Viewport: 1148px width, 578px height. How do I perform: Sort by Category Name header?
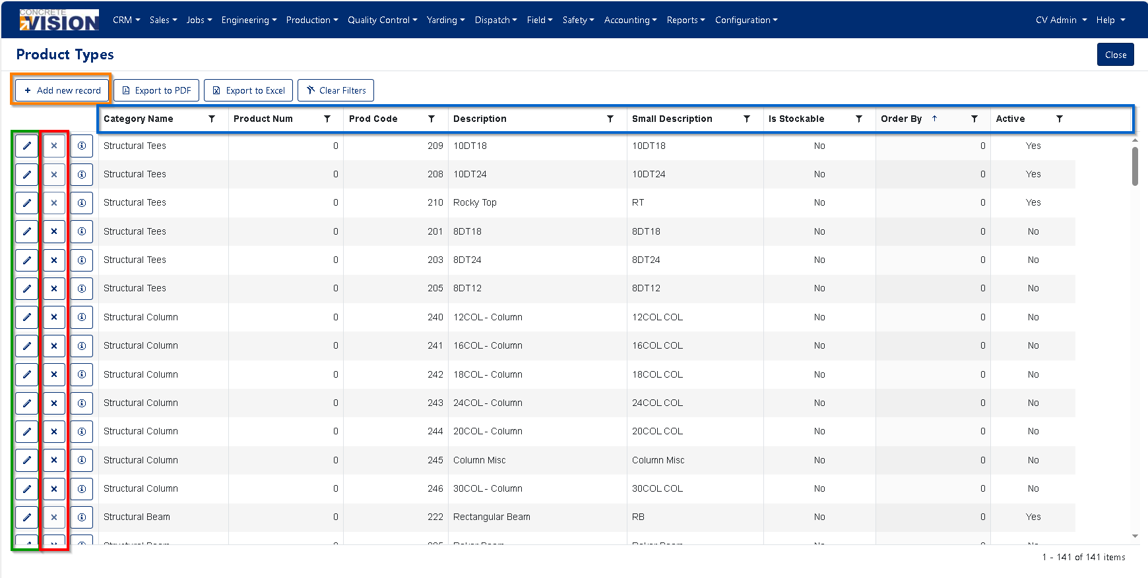[x=139, y=119]
